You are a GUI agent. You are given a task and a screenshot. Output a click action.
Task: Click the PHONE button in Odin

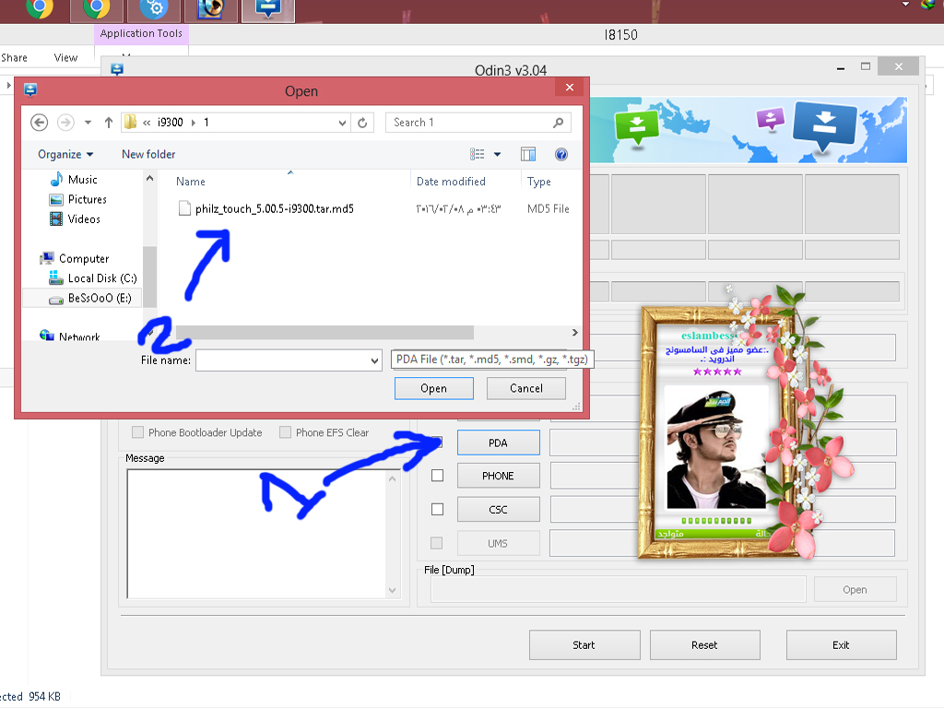[x=498, y=476]
